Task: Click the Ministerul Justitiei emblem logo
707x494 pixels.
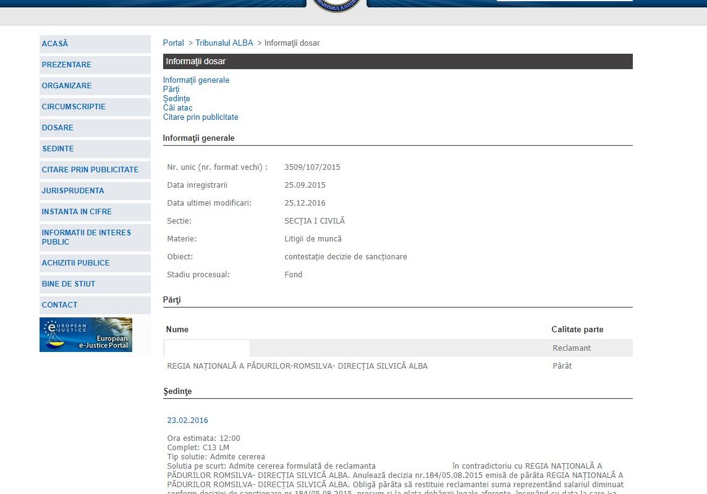Action: 337,6
